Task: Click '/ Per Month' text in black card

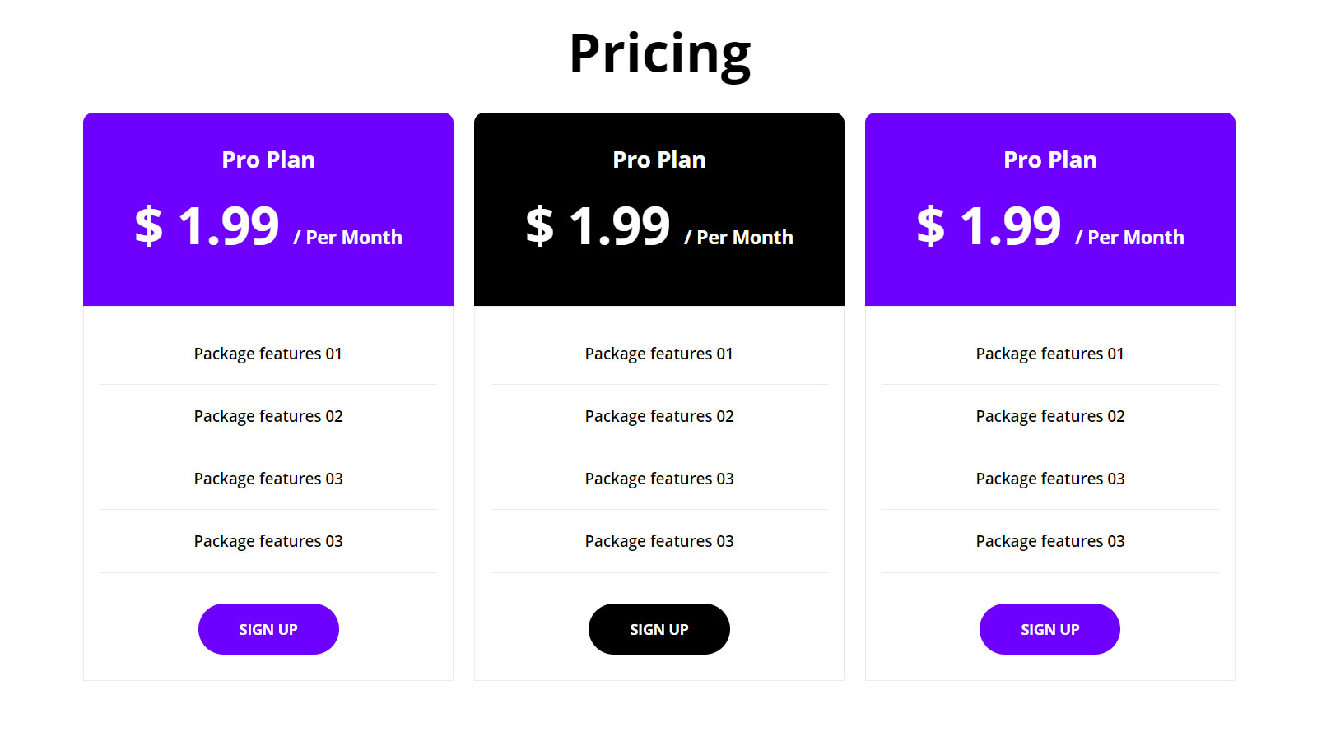Action: pos(738,238)
